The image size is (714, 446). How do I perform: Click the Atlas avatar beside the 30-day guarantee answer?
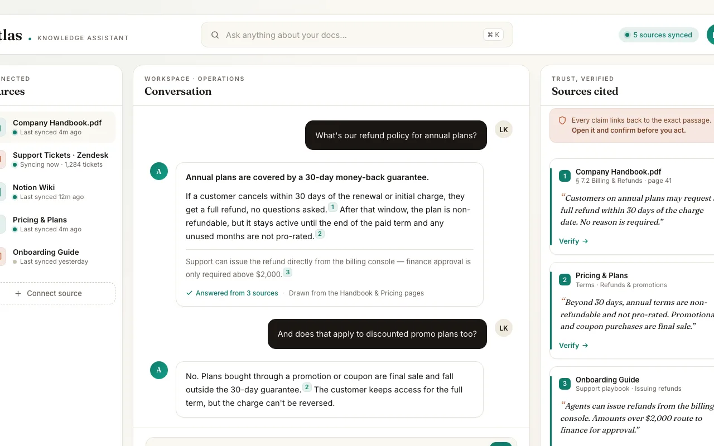pos(159,171)
